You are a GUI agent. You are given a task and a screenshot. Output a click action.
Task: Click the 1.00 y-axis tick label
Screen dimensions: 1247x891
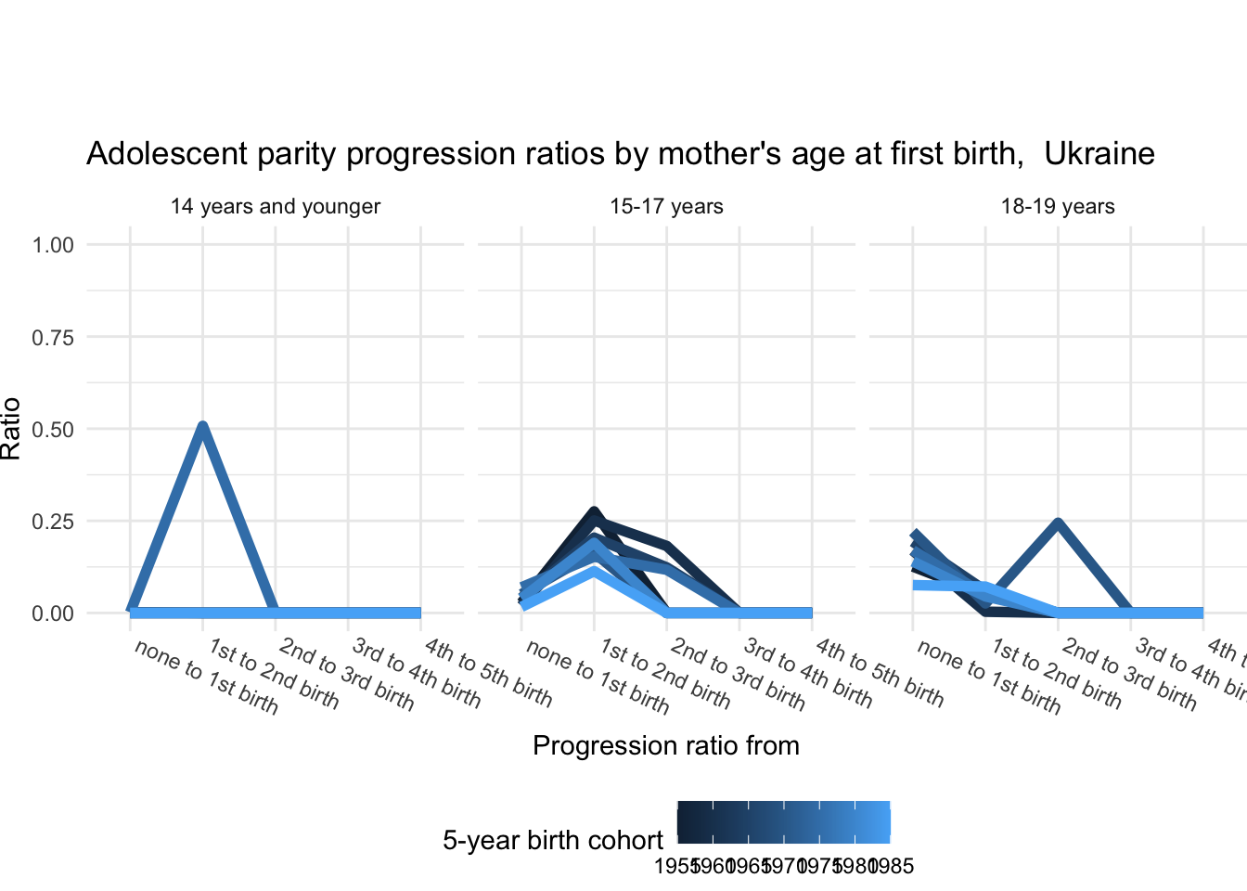coord(53,245)
